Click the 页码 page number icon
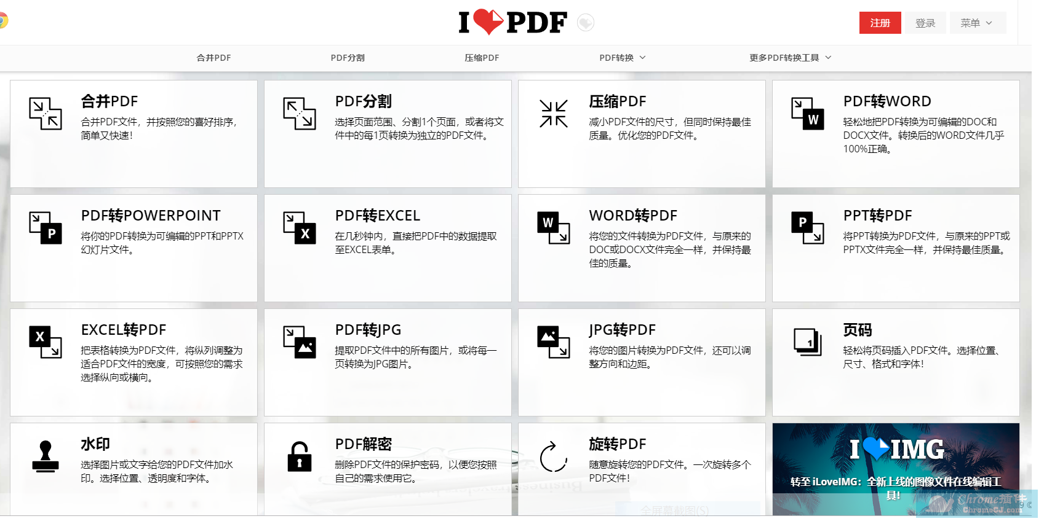The height and width of the screenshot is (524, 1044). pos(808,342)
